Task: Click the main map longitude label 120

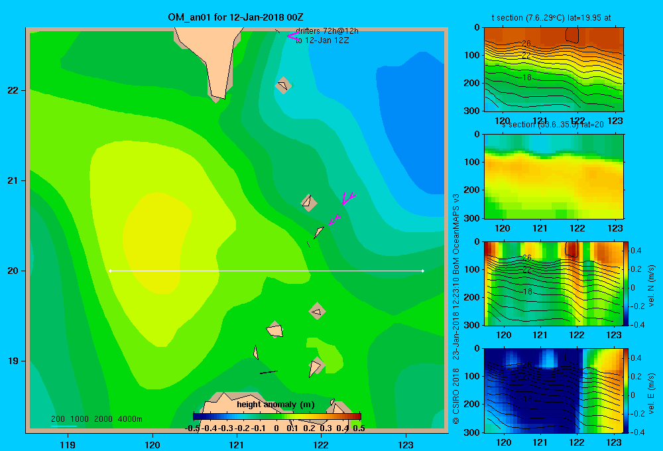Action: coord(152,444)
